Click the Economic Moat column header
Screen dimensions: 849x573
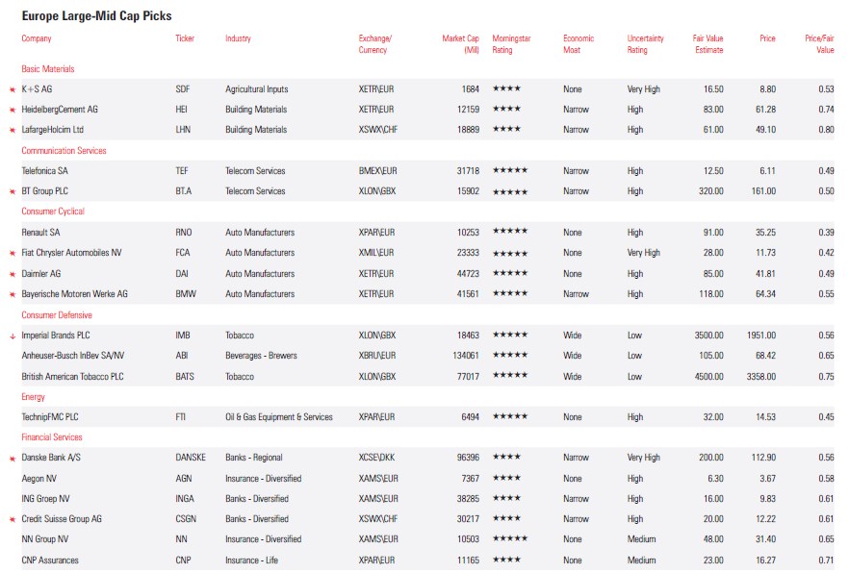(x=579, y=44)
